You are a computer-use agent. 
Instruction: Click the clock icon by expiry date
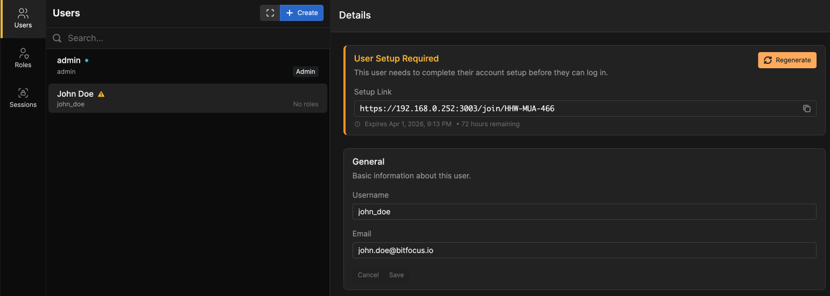358,124
